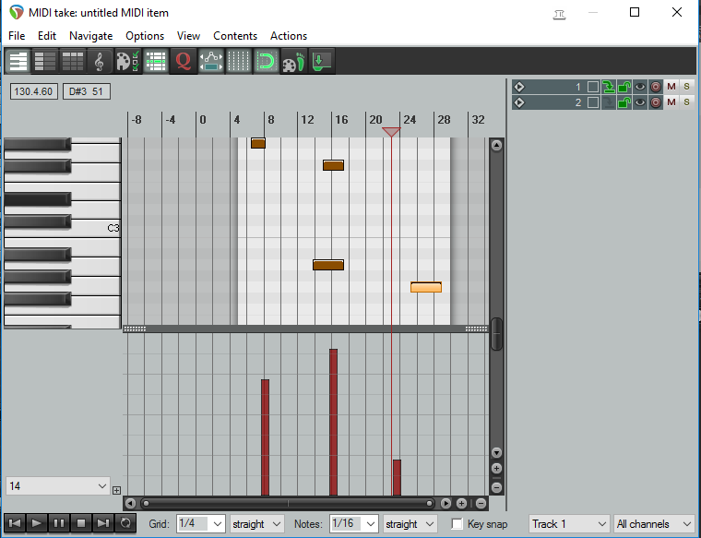
Task: Select the highlighted orange MIDI note
Action: click(426, 287)
